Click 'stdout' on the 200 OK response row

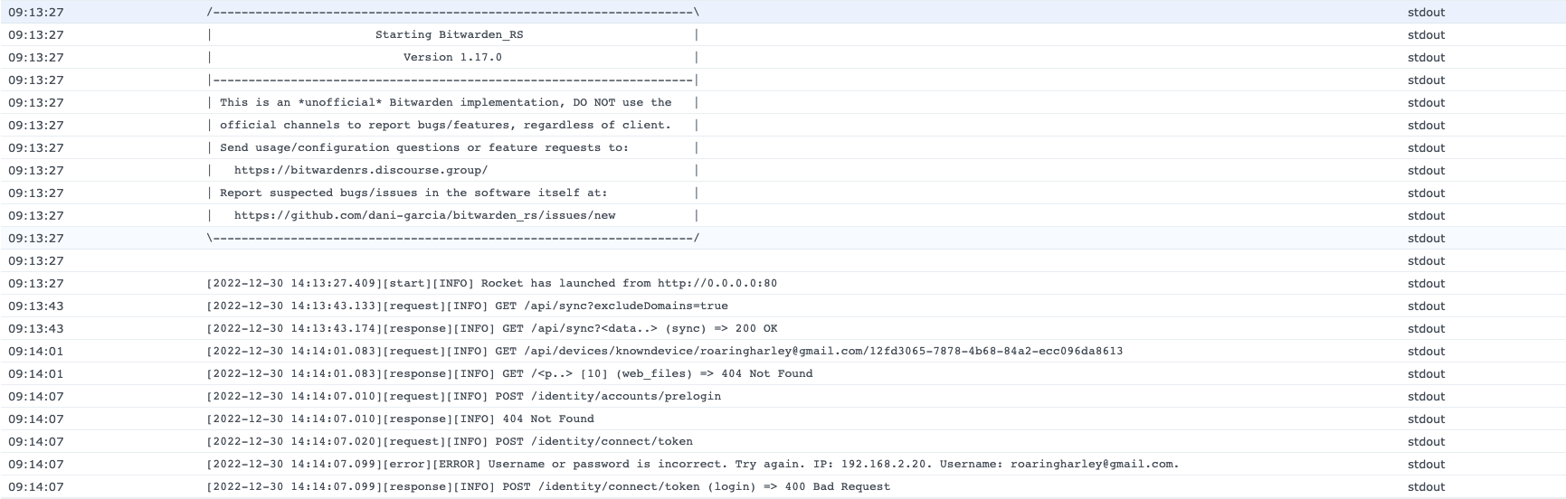pos(1427,328)
